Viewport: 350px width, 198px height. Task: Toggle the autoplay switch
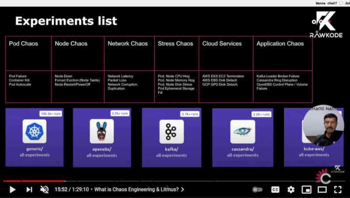(x=257, y=190)
